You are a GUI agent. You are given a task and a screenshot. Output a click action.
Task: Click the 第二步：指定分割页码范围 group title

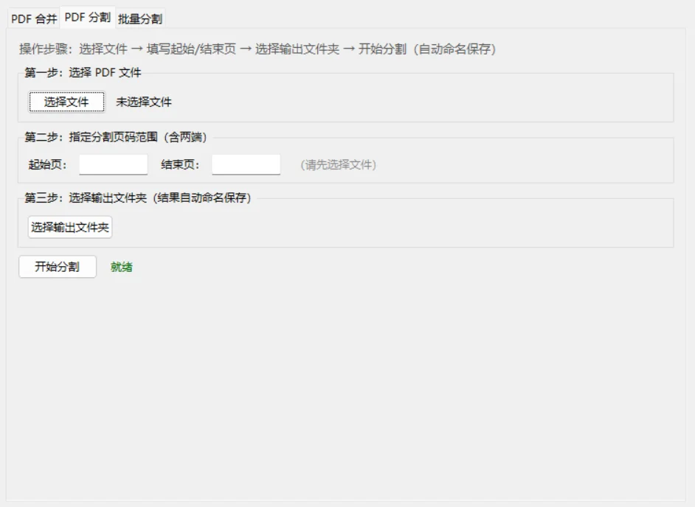point(116,137)
